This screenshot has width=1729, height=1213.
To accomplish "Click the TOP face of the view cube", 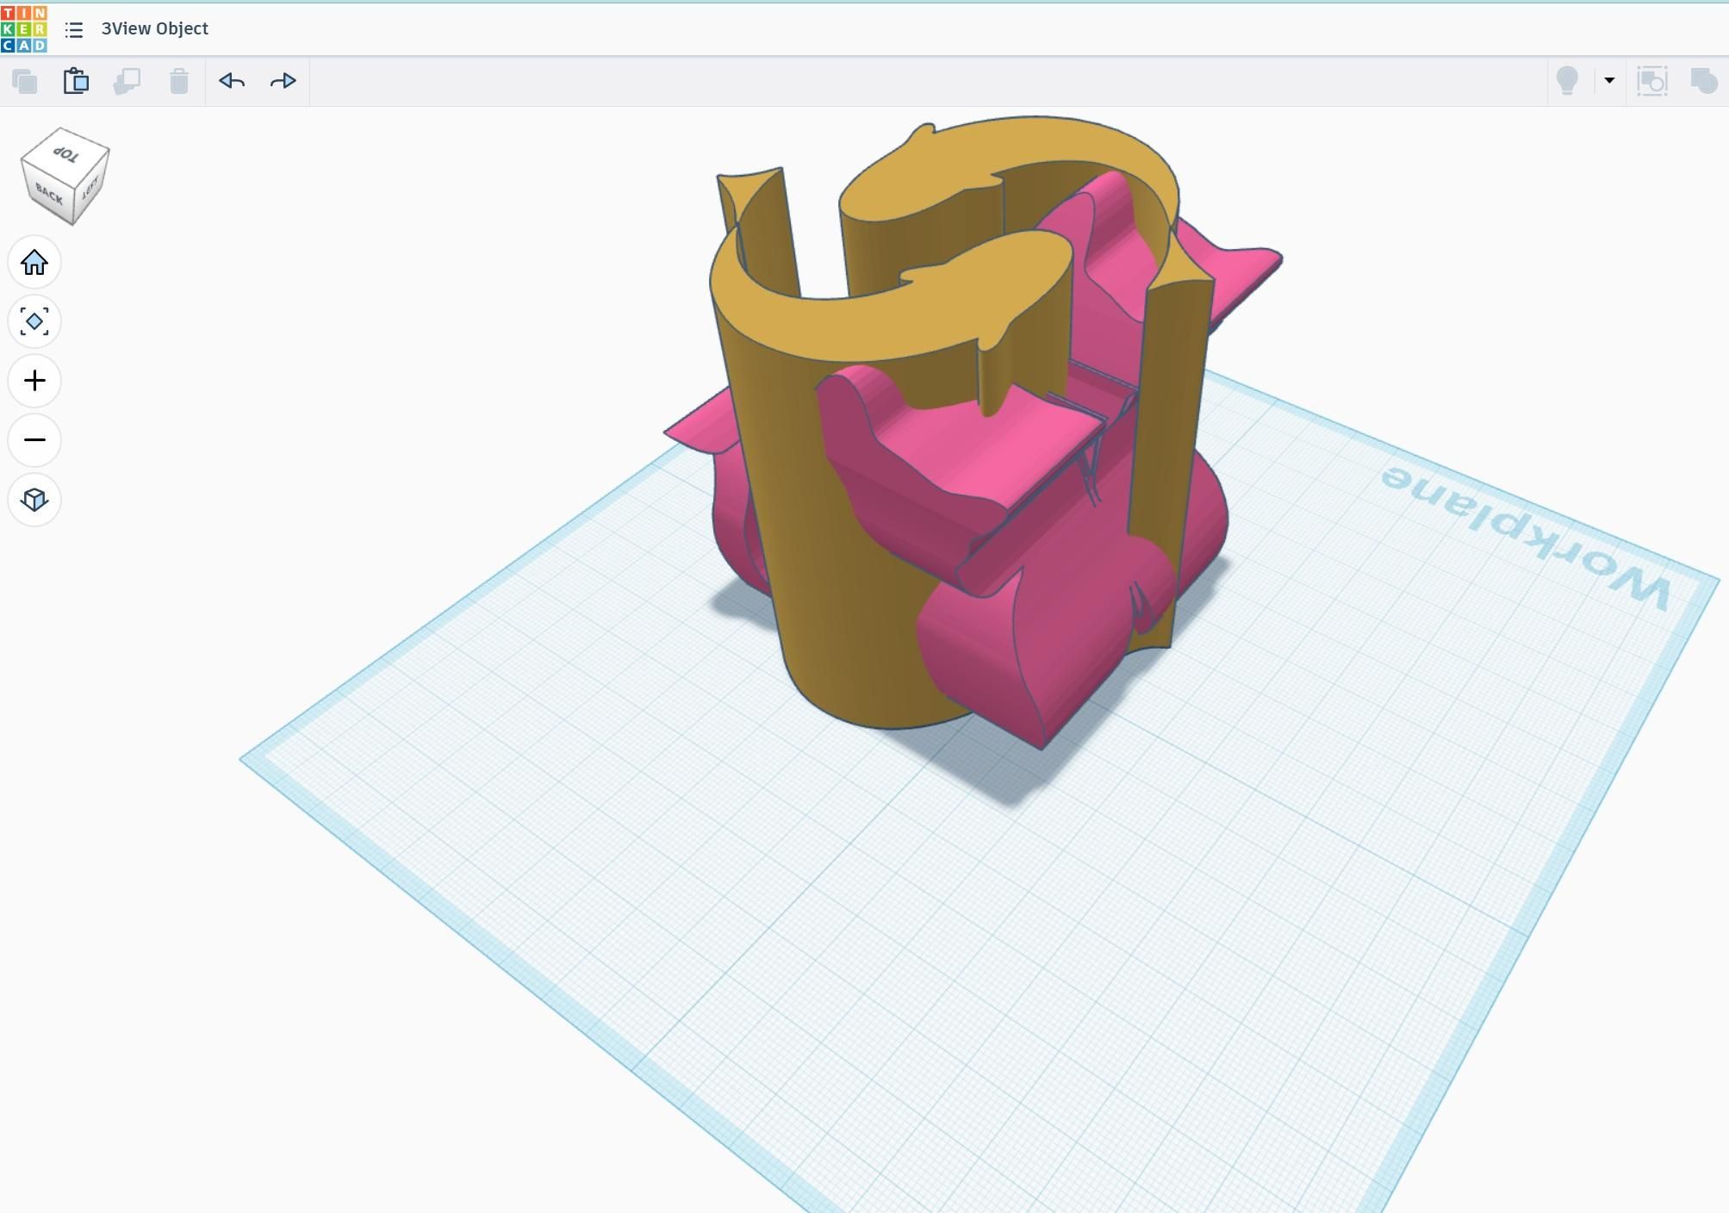I will tap(65, 153).
